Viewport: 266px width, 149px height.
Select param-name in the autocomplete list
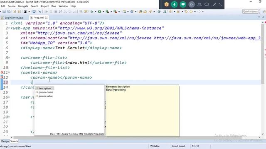click(x=46, y=92)
